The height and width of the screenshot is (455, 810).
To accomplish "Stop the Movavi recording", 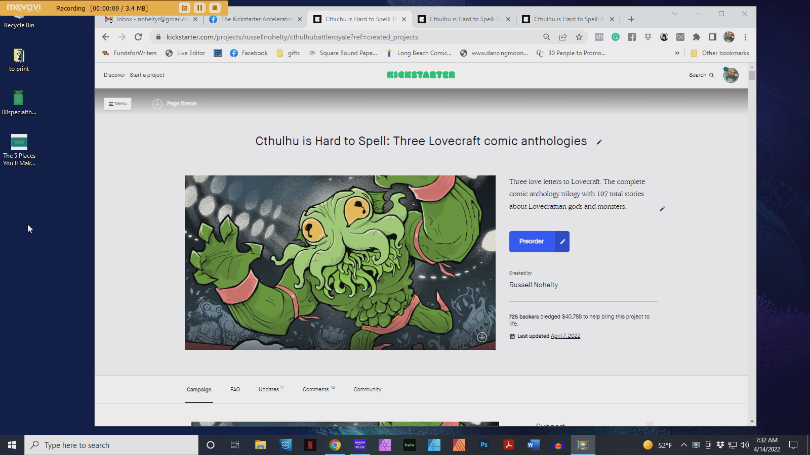I will click(215, 8).
